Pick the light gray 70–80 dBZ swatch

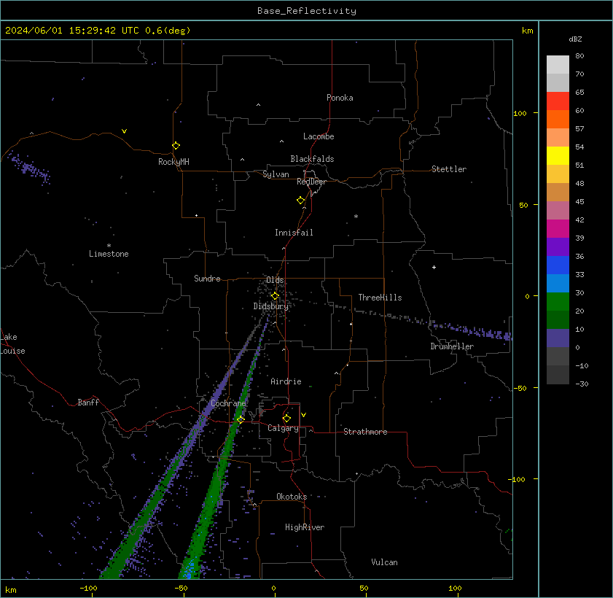(558, 64)
